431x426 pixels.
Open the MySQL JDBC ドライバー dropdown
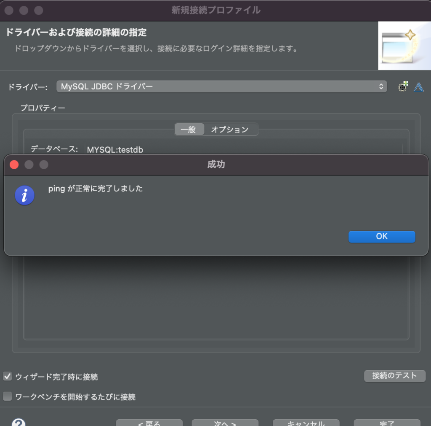point(221,86)
